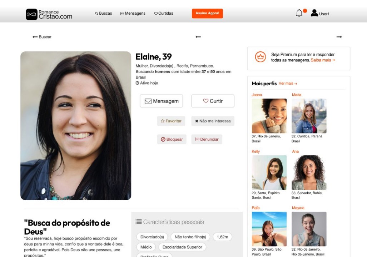Block this user with Bloquear
This screenshot has height=257, width=367.
tap(172, 139)
